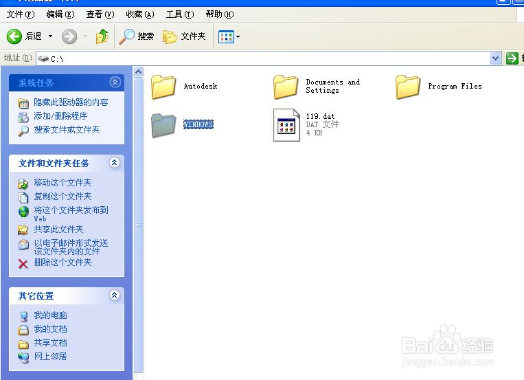Click the green Back arrow icon
The height and width of the screenshot is (380, 524).
click(14, 36)
